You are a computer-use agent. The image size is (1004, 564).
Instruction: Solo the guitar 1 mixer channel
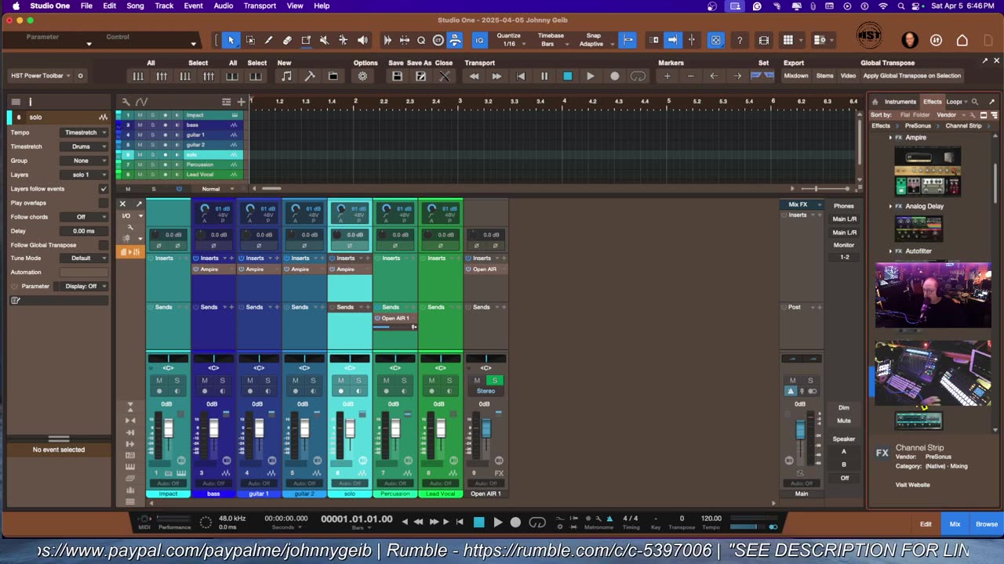pyautogui.click(x=267, y=381)
